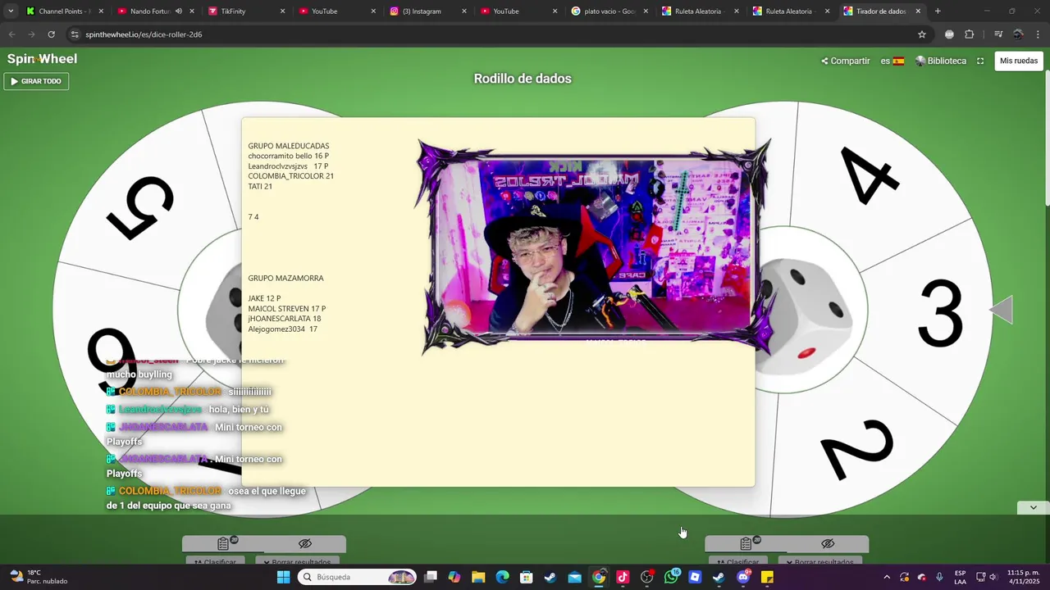1050x590 pixels.
Task: Open the Biblioteca library
Action: [941, 61]
